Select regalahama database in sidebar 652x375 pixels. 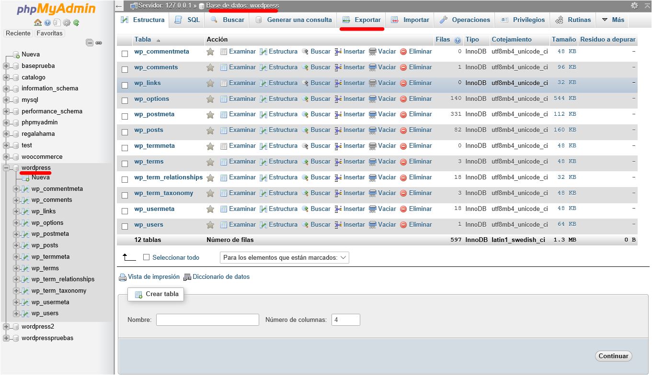38,134
